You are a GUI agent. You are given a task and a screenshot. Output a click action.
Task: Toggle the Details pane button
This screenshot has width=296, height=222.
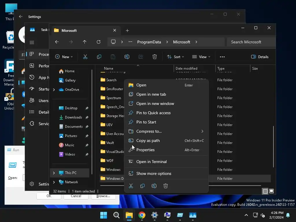(x=260, y=57)
